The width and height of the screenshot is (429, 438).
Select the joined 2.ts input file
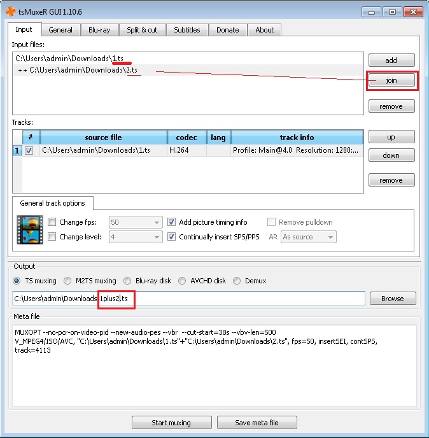coord(188,70)
